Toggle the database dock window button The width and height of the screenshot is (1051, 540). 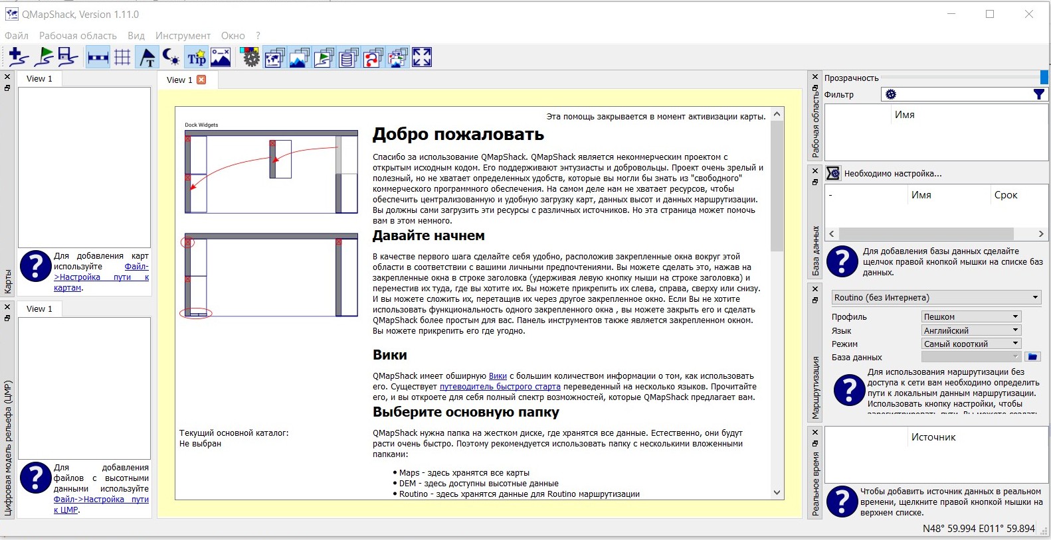pos(348,58)
